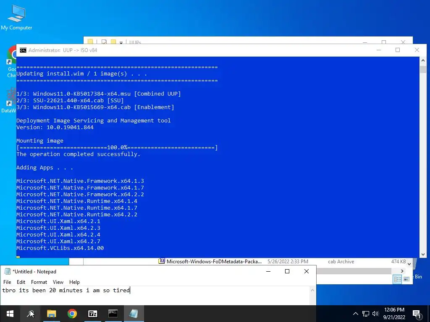This screenshot has width=430, height=322.
Task: Maximize the Notepad window
Action: 287,271
